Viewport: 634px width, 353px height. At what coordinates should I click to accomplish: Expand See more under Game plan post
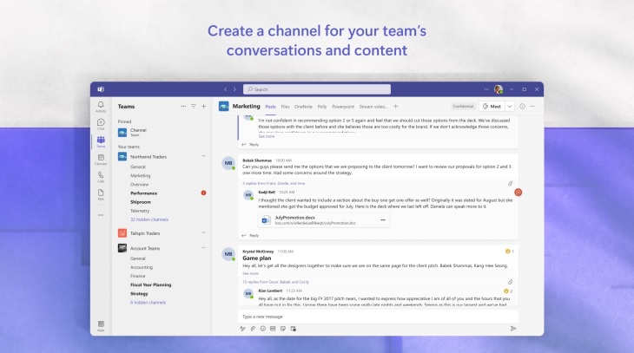(x=250, y=273)
